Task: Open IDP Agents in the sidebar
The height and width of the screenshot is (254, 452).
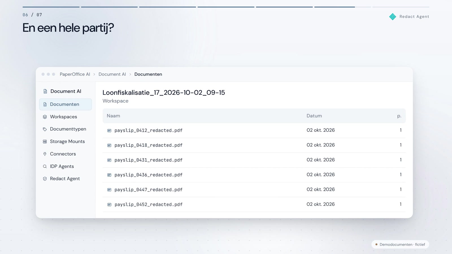Action: coord(66,167)
